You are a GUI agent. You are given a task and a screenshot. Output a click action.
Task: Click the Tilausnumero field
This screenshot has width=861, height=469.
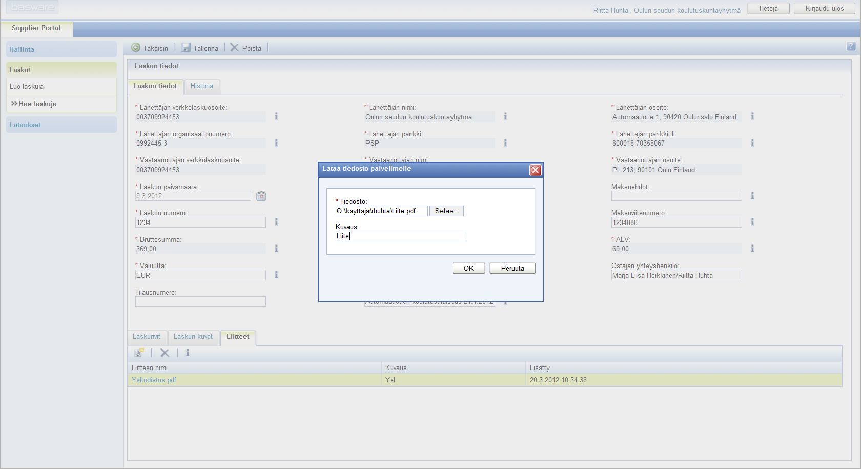pos(200,301)
